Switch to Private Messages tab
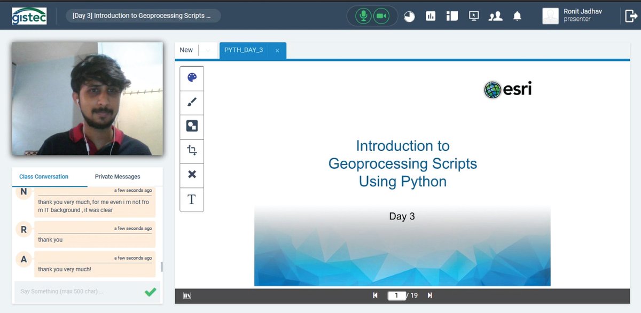 118,176
